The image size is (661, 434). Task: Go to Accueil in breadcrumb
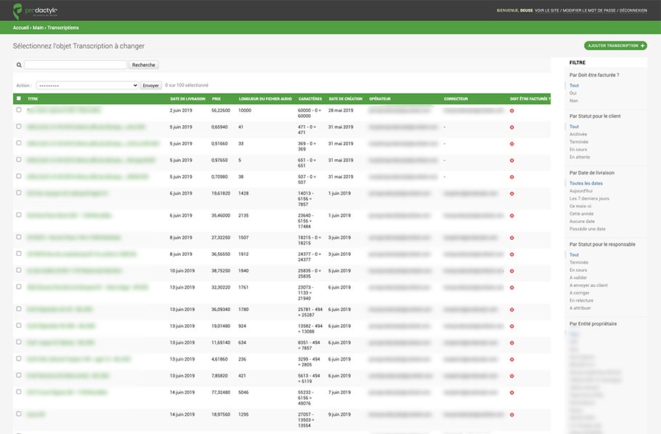(20, 28)
